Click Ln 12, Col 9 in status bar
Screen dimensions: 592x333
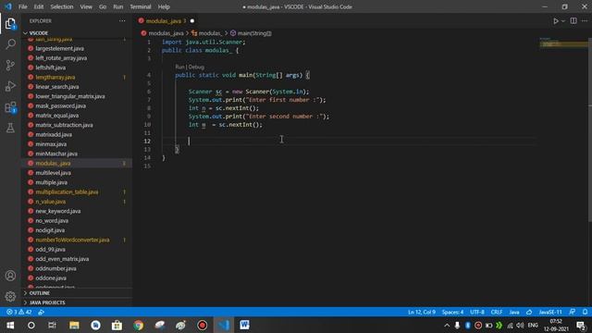[422, 312]
